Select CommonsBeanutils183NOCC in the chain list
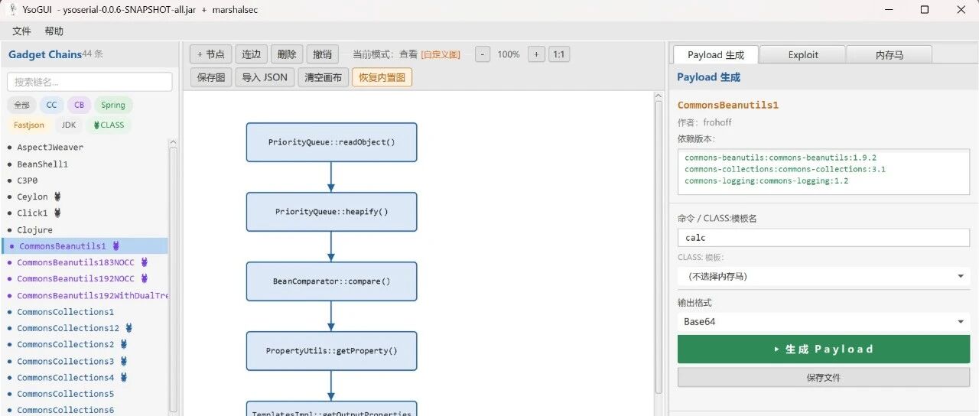 pyautogui.click(x=85, y=262)
